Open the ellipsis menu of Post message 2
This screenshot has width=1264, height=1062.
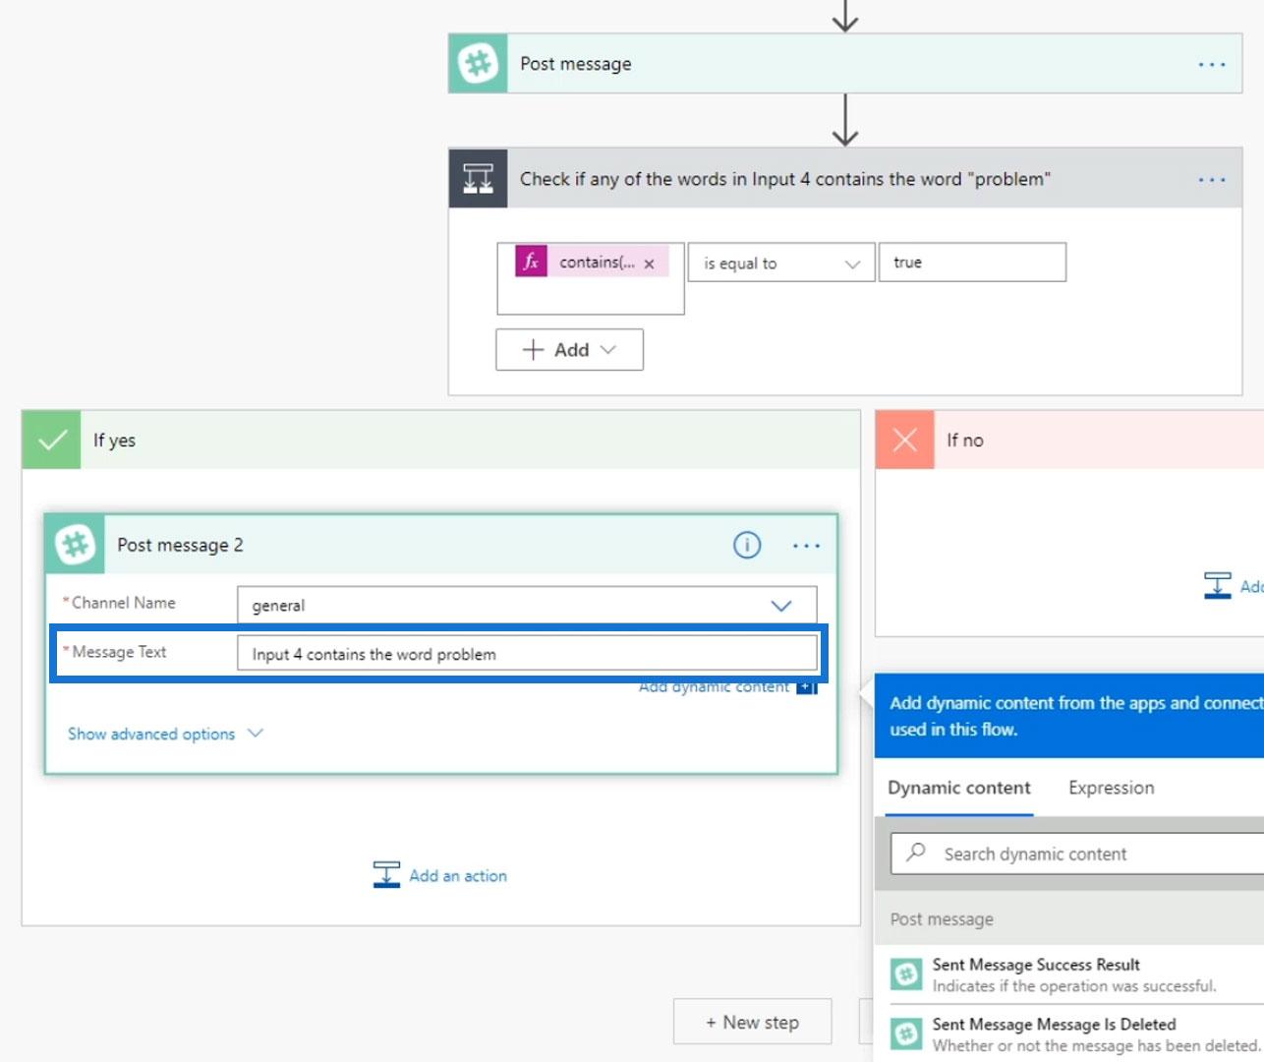pyautogui.click(x=806, y=546)
